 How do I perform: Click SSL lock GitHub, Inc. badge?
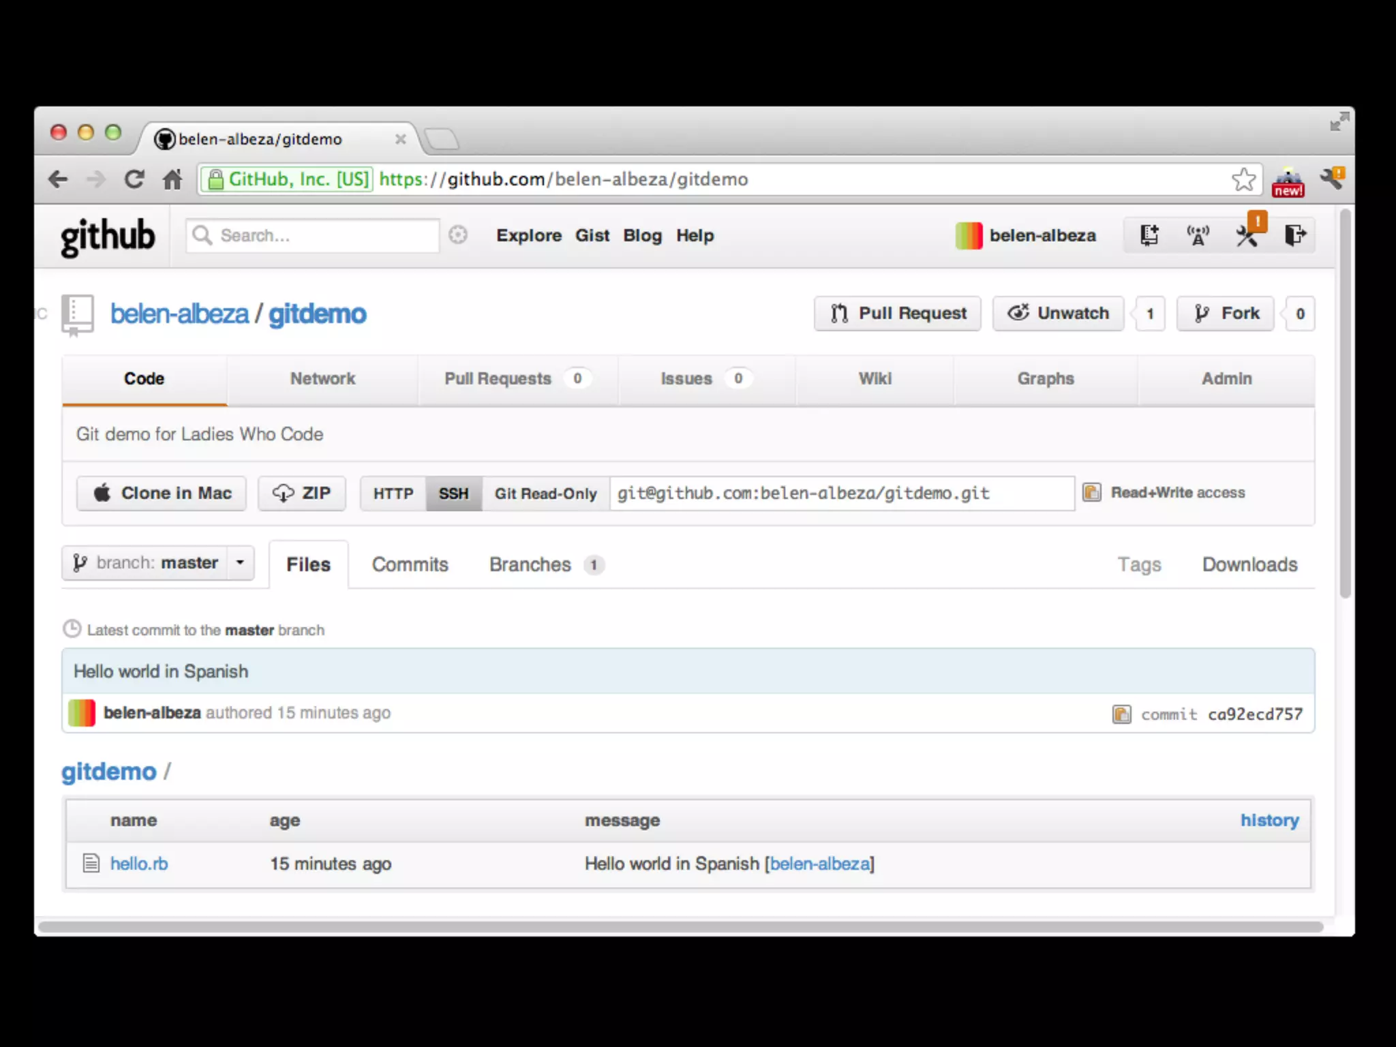point(287,179)
